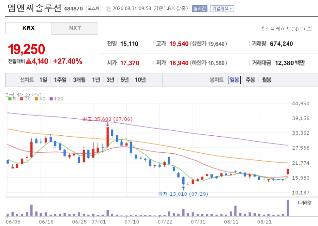This screenshot has height=226, width=318.
Task: Click the 최고 35,600 high marker arrow
Action: click(x=108, y=124)
